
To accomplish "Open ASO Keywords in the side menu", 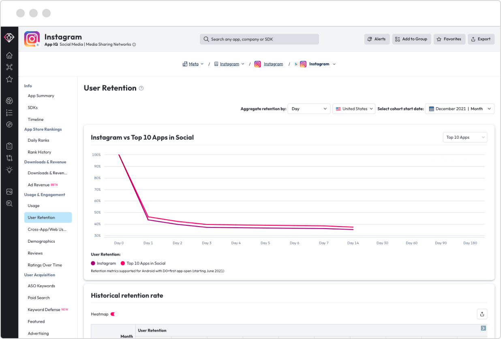I will pyautogui.click(x=41, y=286).
